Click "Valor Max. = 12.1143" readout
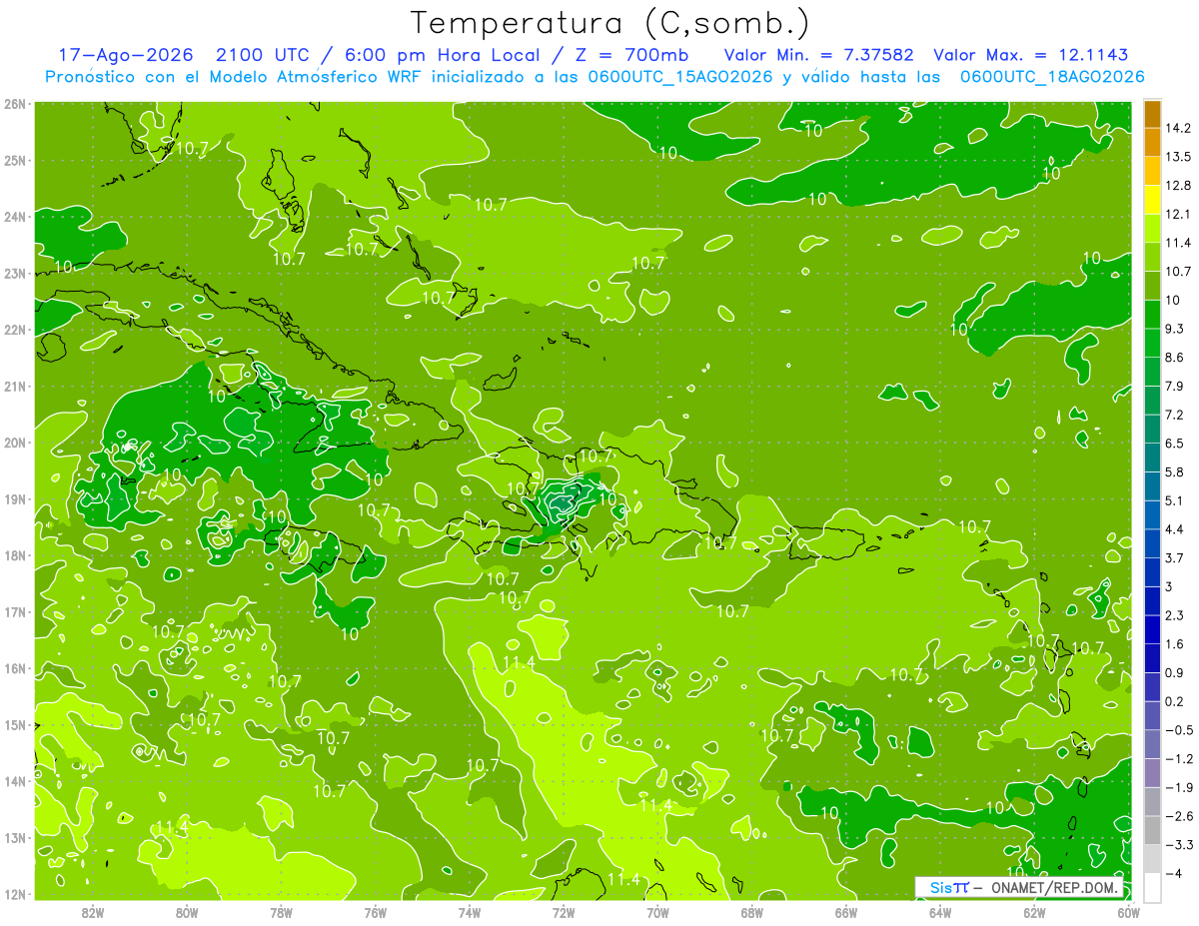1199x926 pixels. (x=1031, y=55)
